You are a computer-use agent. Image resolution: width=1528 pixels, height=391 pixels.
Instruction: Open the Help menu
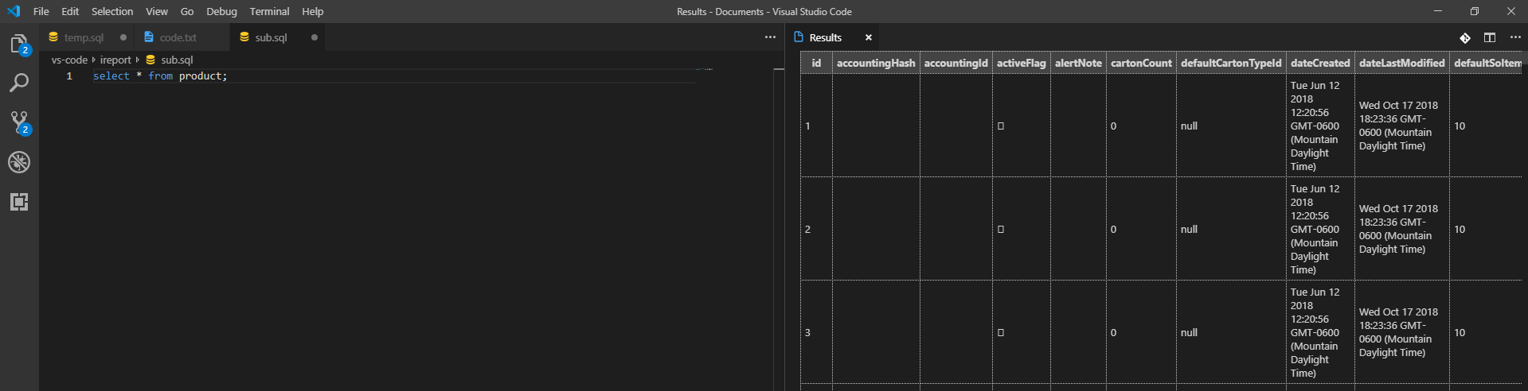click(313, 11)
